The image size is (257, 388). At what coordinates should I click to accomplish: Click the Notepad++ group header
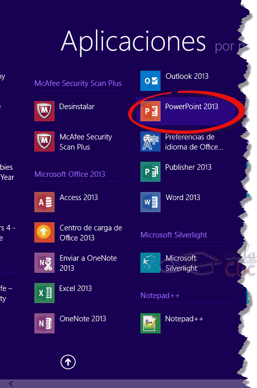pyautogui.click(x=160, y=296)
